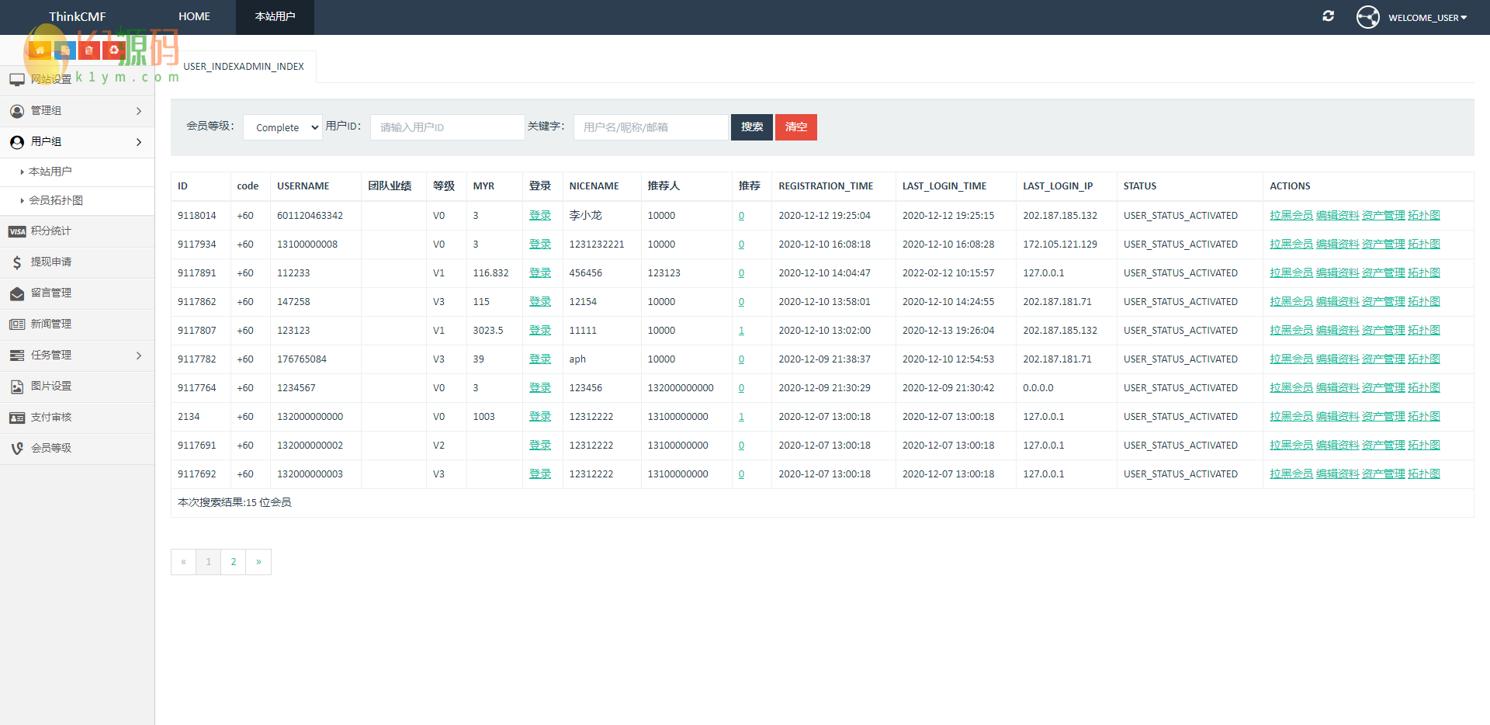Focus the 用户ID input field
1490x725 pixels.
[447, 127]
